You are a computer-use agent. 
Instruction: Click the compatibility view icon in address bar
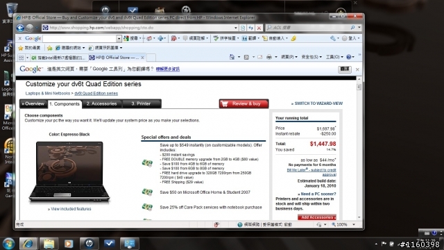(x=243, y=28)
